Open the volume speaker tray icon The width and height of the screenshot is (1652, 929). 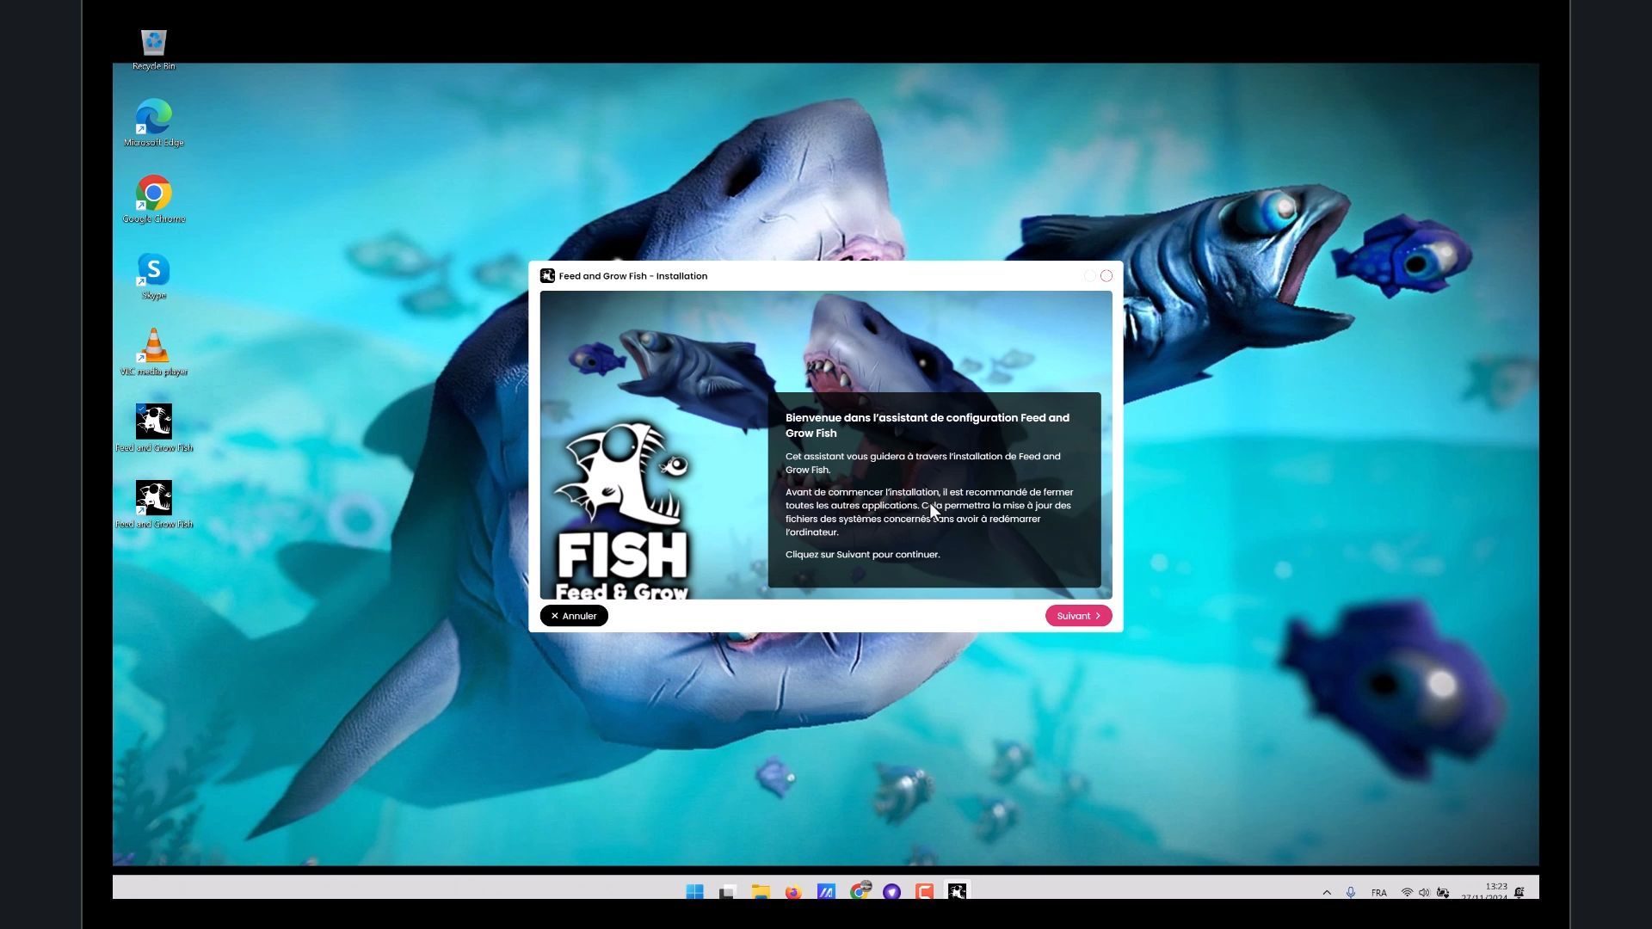1424,893
